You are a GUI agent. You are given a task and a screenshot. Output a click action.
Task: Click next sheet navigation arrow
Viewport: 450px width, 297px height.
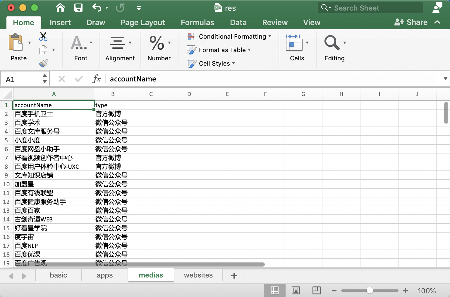click(x=24, y=276)
